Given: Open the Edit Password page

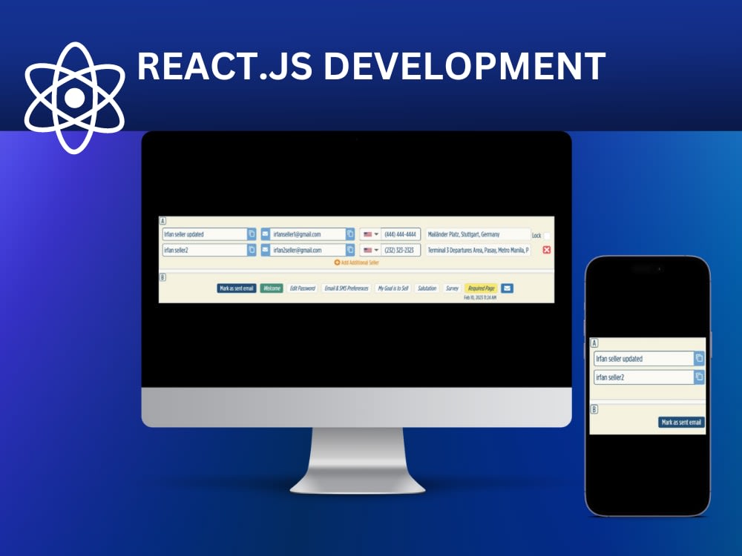Looking at the screenshot, I should click(303, 288).
